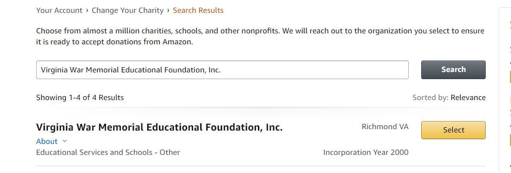
Task: Click breadcrumb arrow before Search Results
Action: [x=168, y=10]
